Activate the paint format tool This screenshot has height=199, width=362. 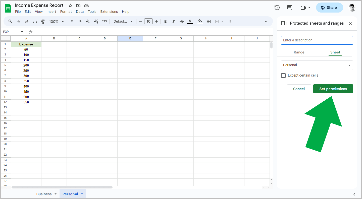[x=43, y=22]
